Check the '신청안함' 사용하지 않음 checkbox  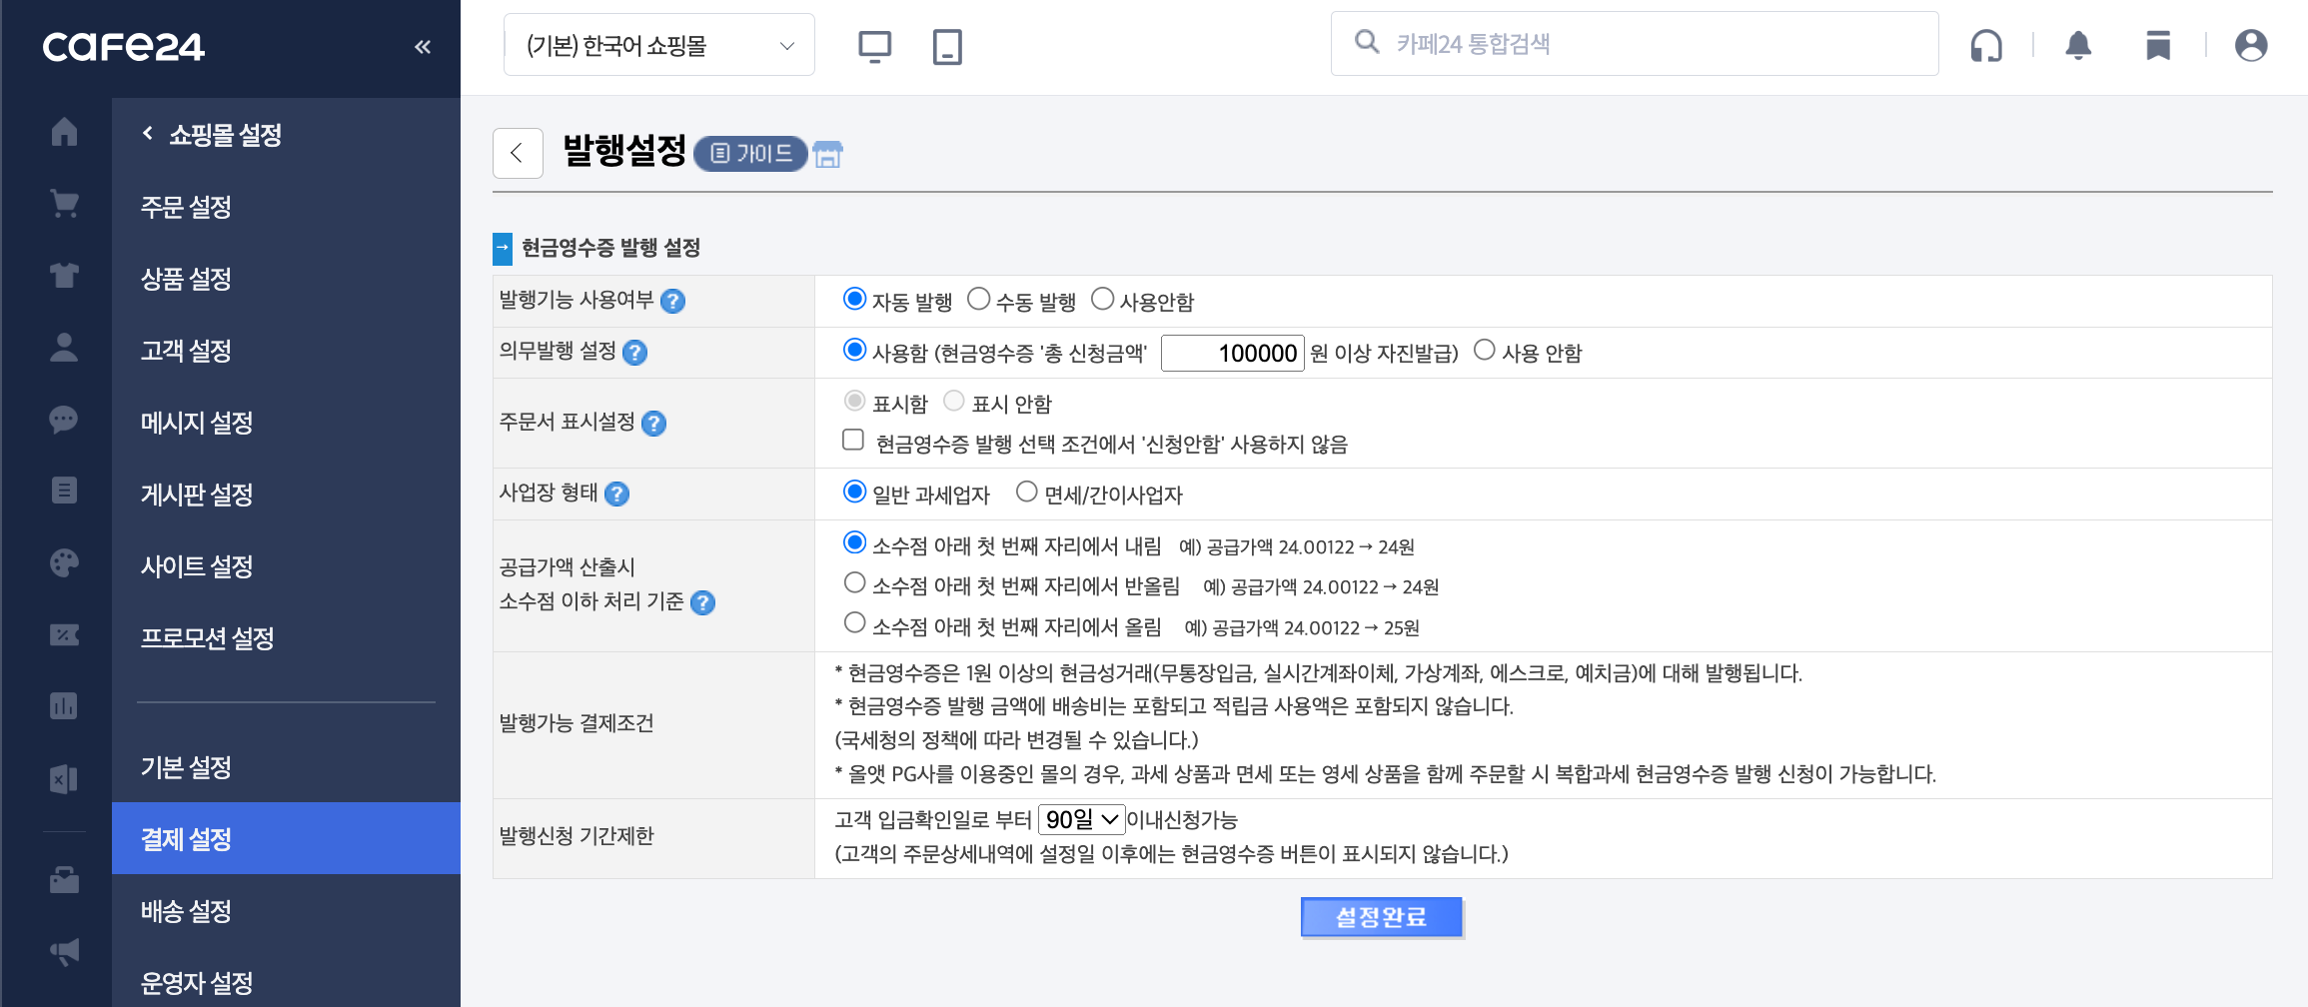point(853,440)
